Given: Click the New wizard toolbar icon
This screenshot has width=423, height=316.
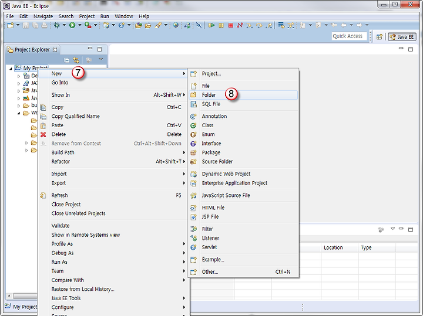Looking at the screenshot, I should tap(11, 25).
